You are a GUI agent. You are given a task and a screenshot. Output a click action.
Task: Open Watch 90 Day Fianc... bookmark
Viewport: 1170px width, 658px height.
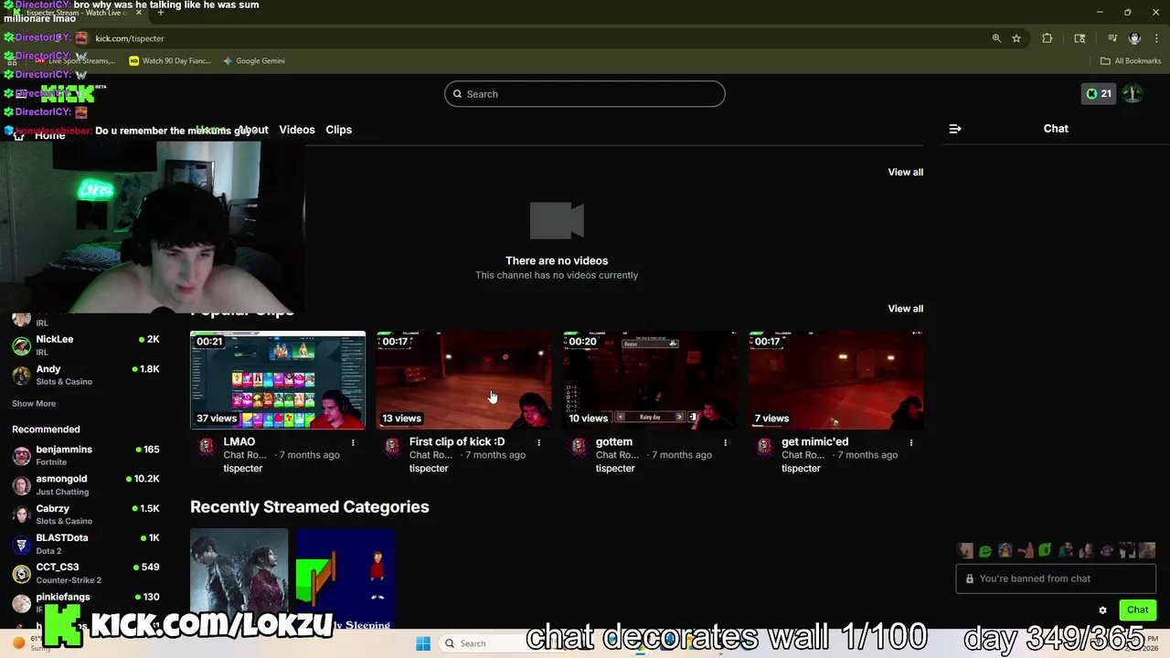click(170, 61)
